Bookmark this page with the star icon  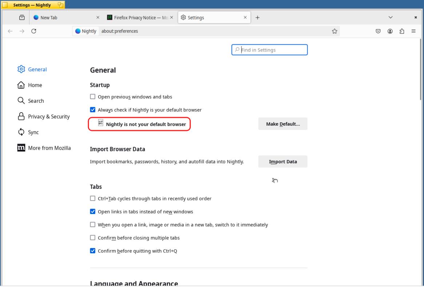[335, 31]
